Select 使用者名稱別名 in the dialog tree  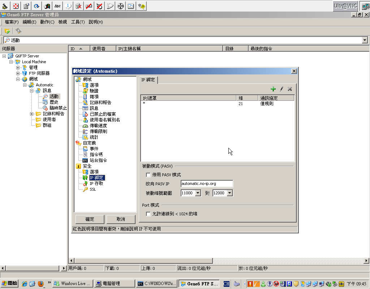tap(105, 120)
